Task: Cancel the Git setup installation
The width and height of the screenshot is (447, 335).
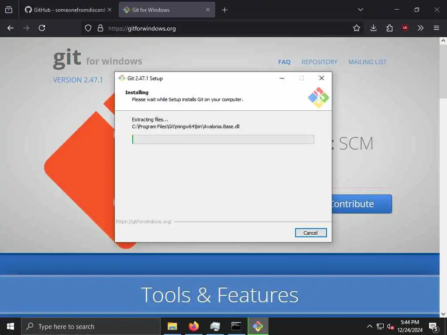Action: pos(311,233)
